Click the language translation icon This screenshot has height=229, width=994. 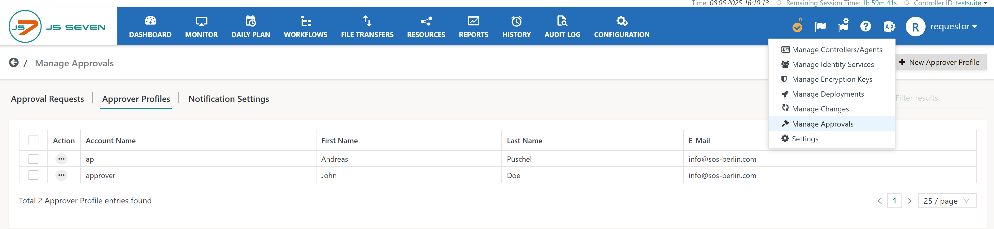click(889, 27)
